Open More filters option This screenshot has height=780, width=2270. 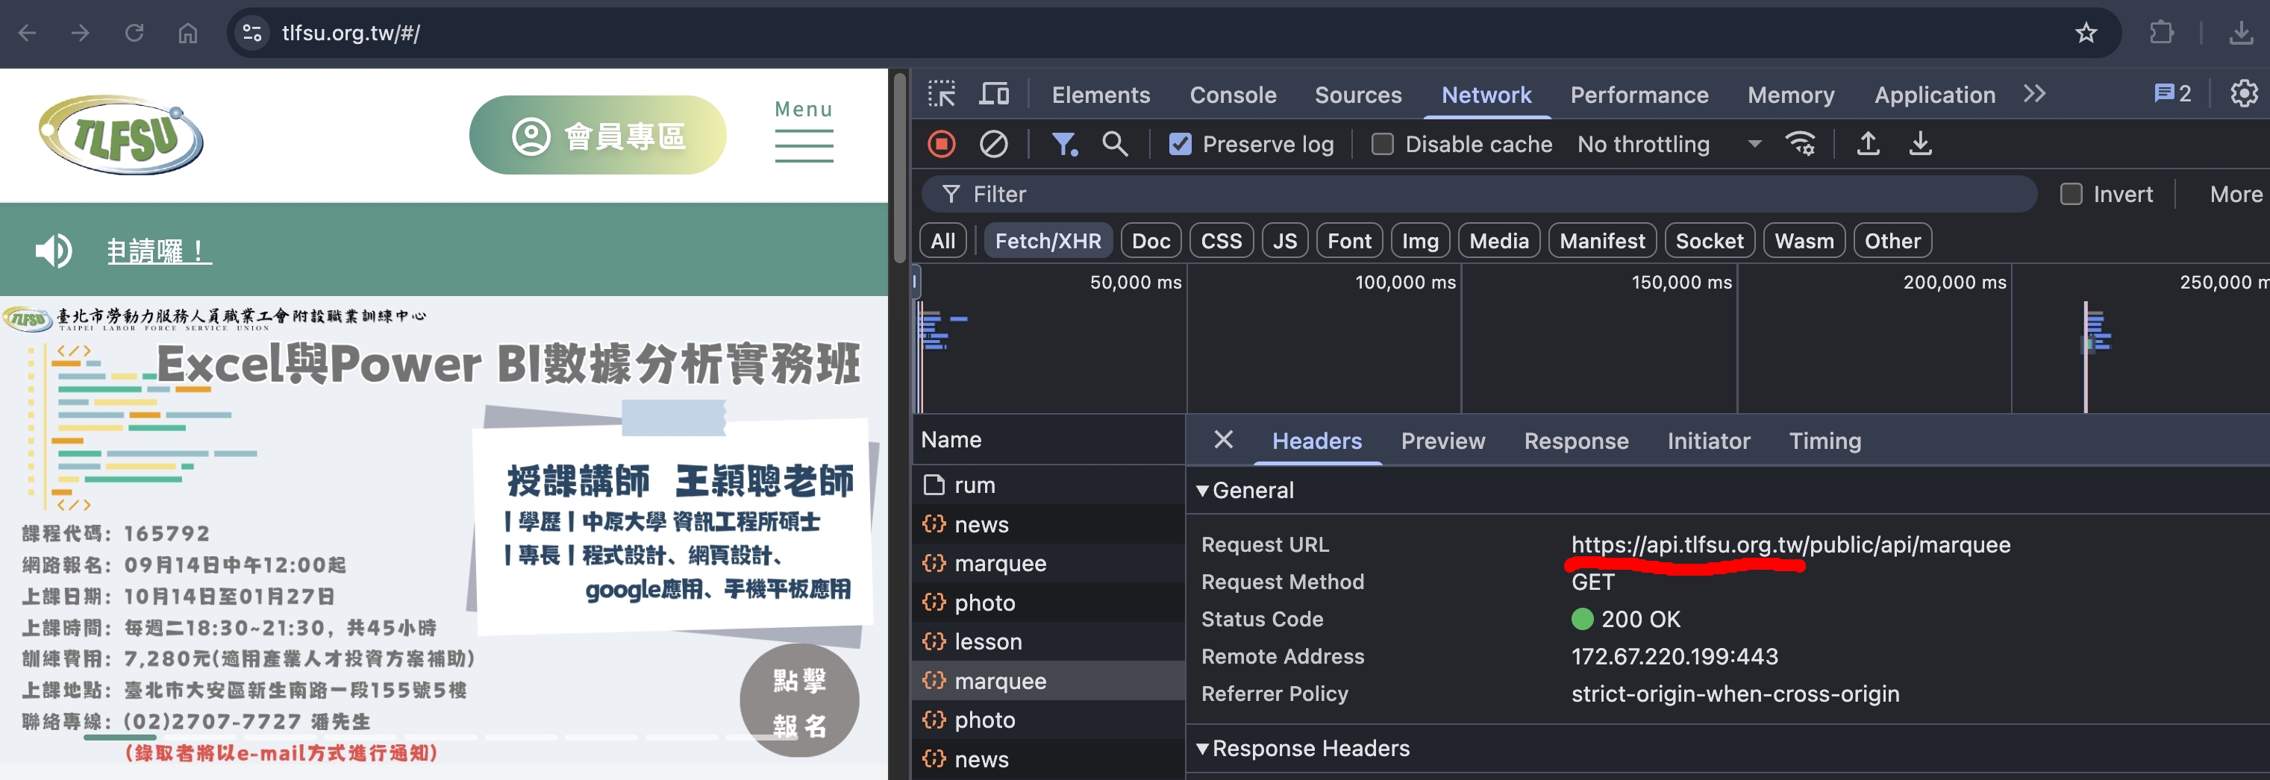2236,194
